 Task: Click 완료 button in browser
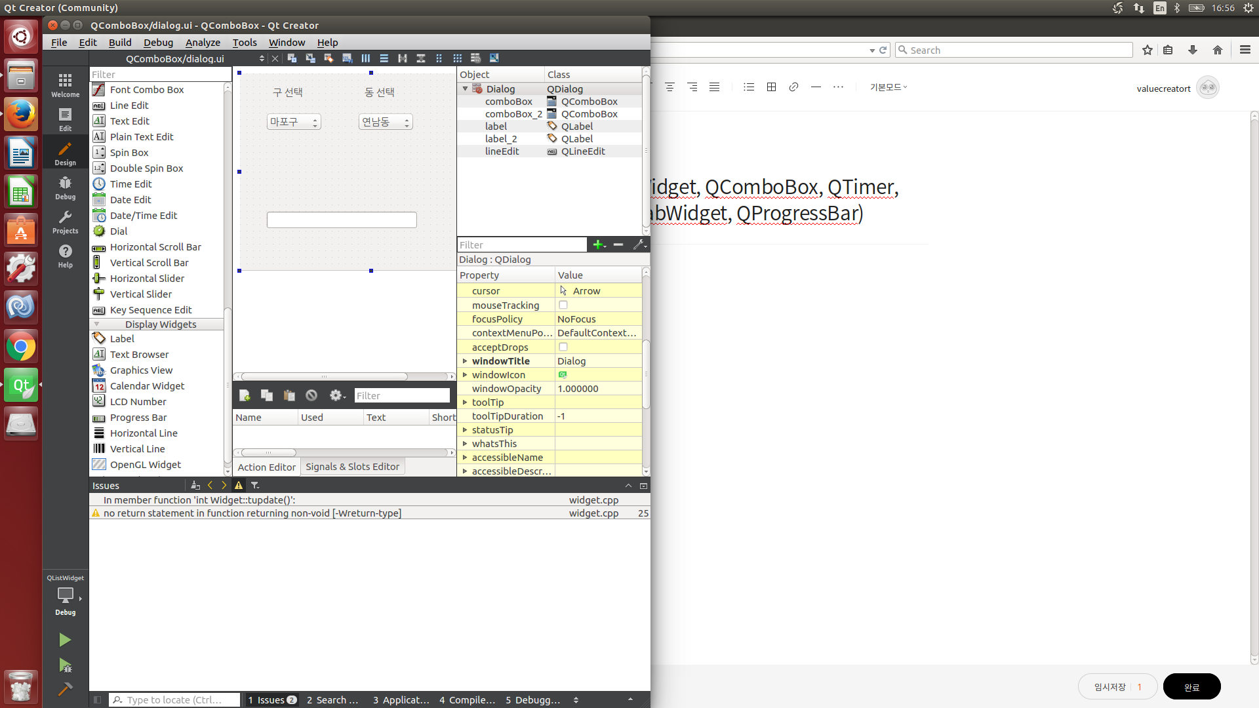1191,686
